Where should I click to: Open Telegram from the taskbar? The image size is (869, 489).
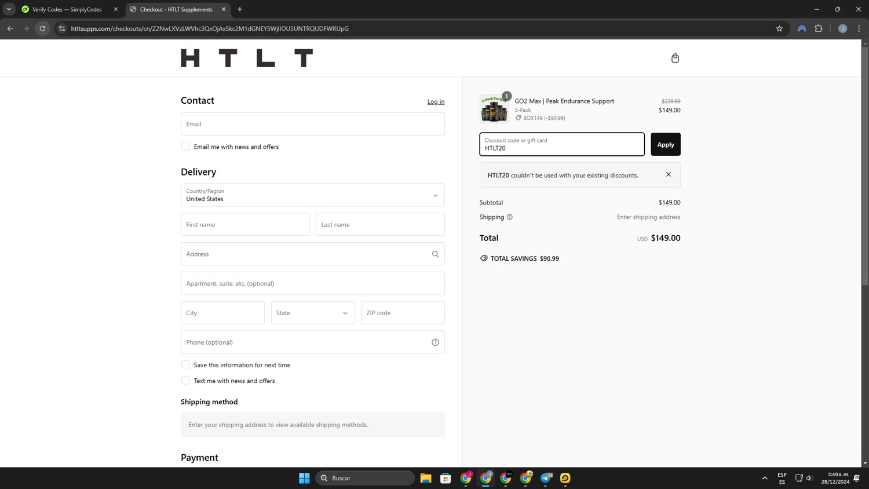[x=546, y=478]
